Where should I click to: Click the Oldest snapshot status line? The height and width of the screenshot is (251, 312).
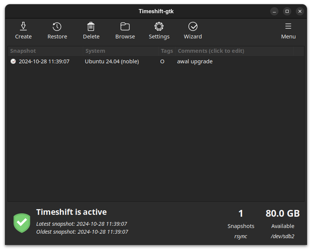pyautogui.click(x=82, y=232)
